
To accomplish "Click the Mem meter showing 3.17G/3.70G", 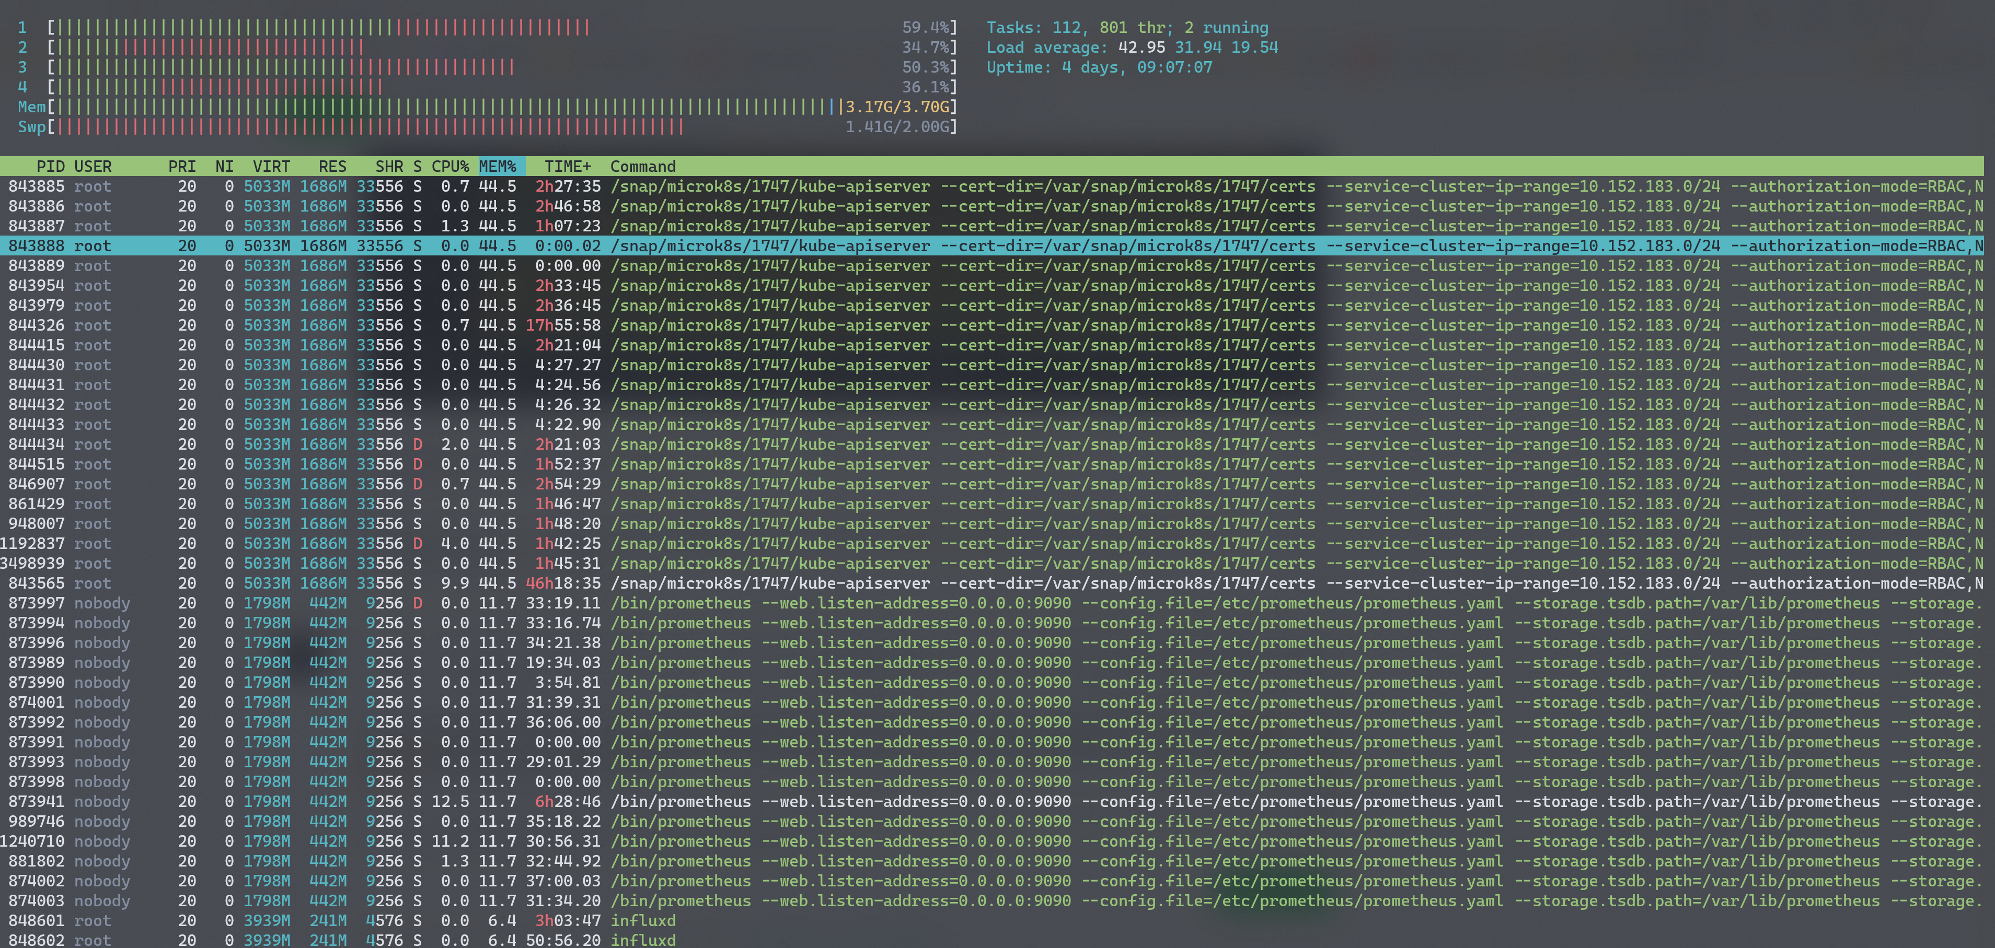I will click(x=488, y=107).
